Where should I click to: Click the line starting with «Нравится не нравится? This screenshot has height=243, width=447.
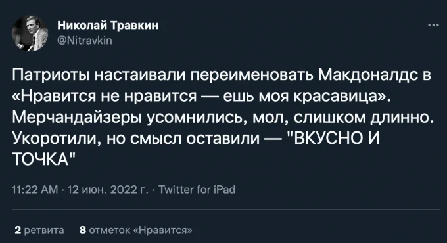coord(201,97)
